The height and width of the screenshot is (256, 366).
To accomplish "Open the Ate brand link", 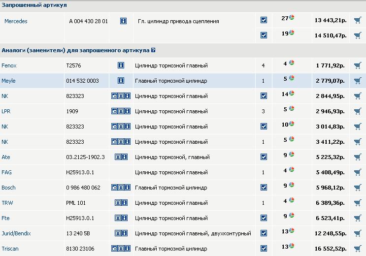I will pyautogui.click(x=5, y=157).
